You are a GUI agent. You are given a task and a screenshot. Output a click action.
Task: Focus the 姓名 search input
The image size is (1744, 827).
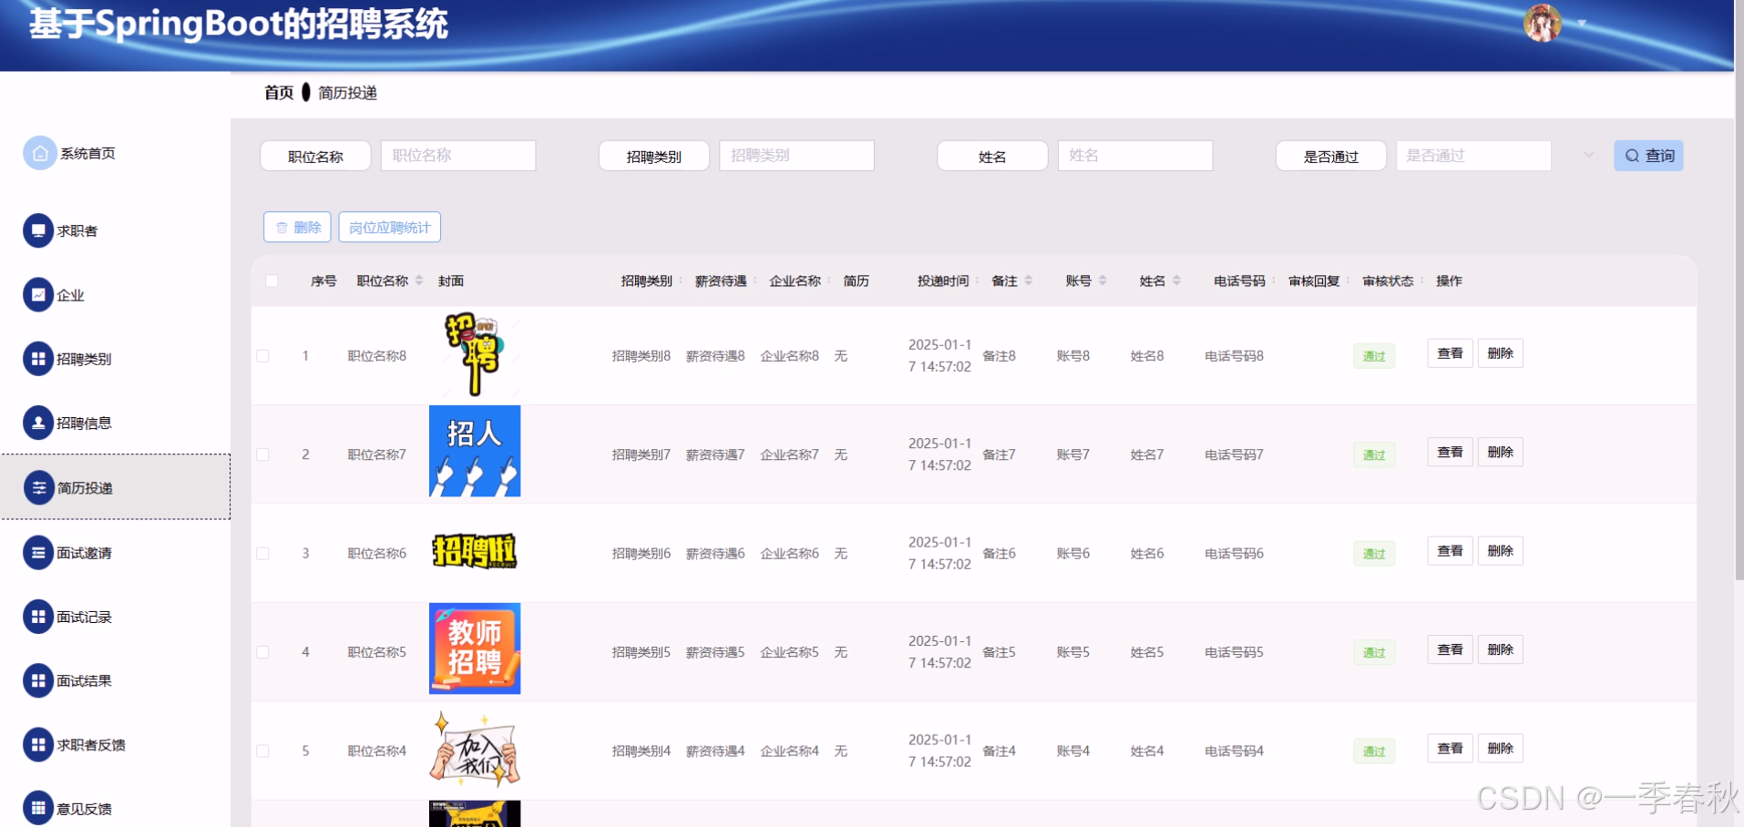[x=1135, y=156]
